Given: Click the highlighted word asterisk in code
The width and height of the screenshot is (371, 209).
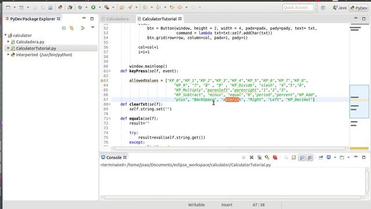Looking at the screenshot, I should pyautogui.click(x=232, y=99).
